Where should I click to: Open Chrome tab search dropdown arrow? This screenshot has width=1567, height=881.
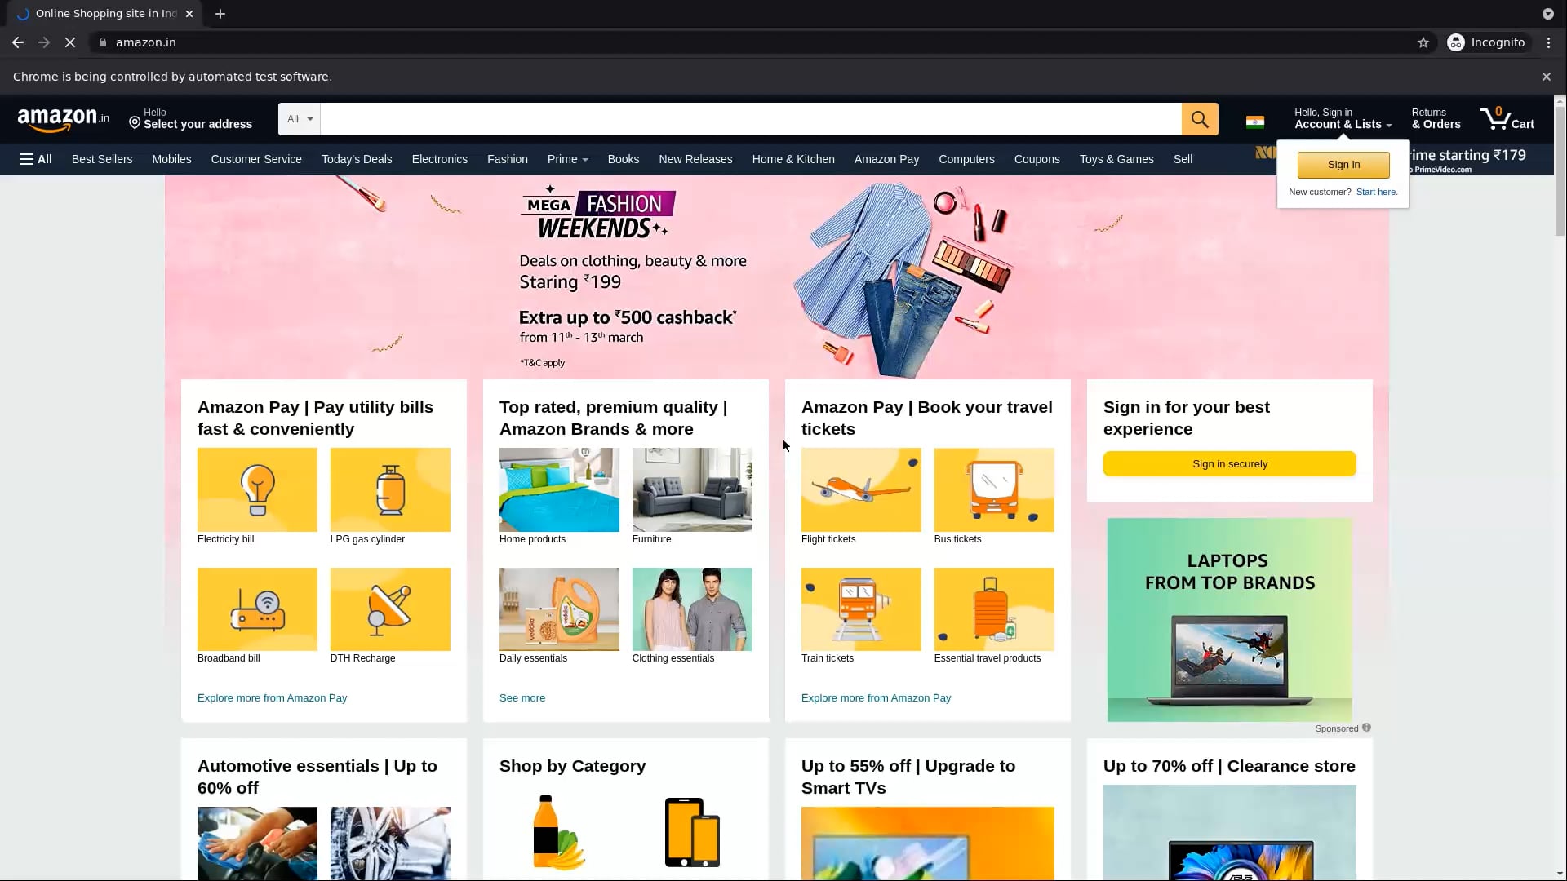1547,14
